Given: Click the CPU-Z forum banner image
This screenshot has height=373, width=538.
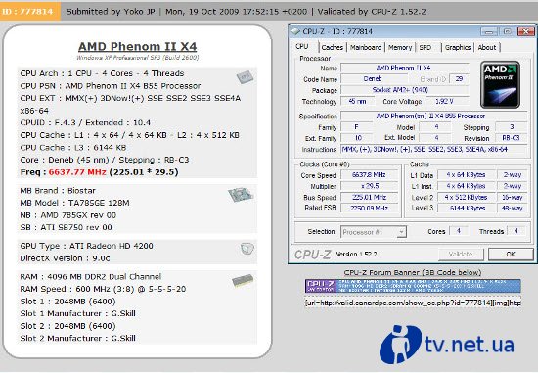Looking at the screenshot, I should click(x=413, y=286).
